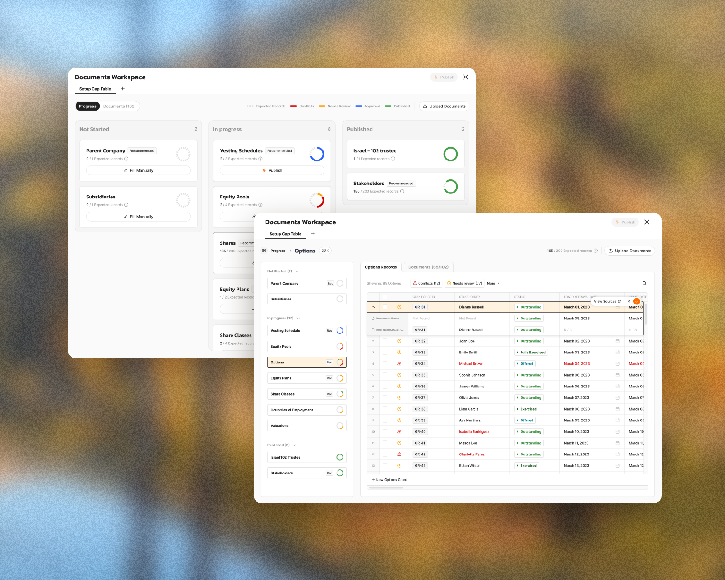This screenshot has height=580, width=725.
Task: Open Documents (102) tab in back window
Action: coord(120,106)
